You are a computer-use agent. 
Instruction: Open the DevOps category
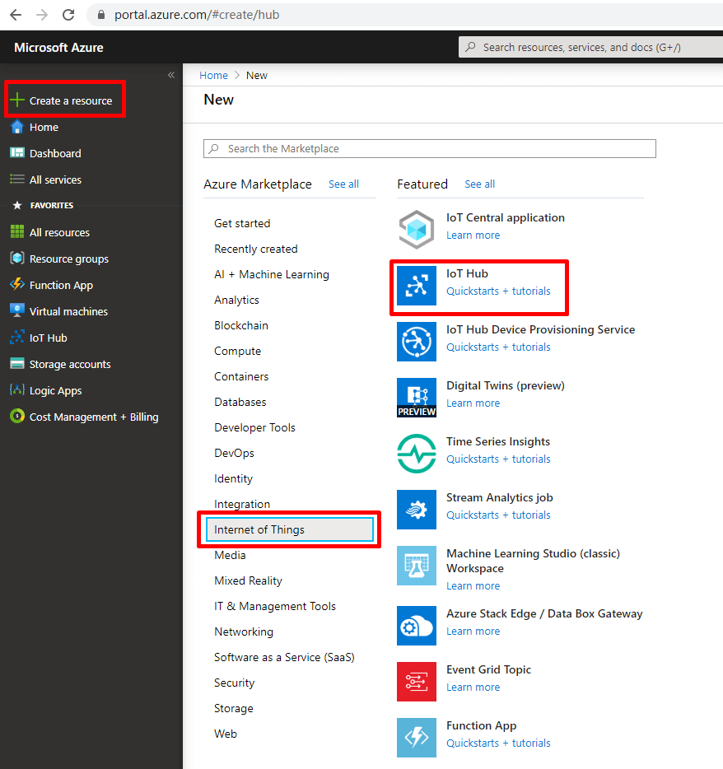click(234, 453)
